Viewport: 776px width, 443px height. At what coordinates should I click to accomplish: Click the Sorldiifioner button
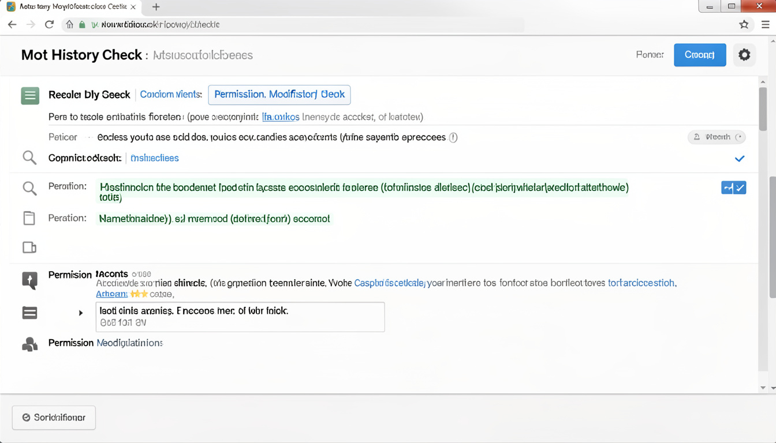[54, 418]
